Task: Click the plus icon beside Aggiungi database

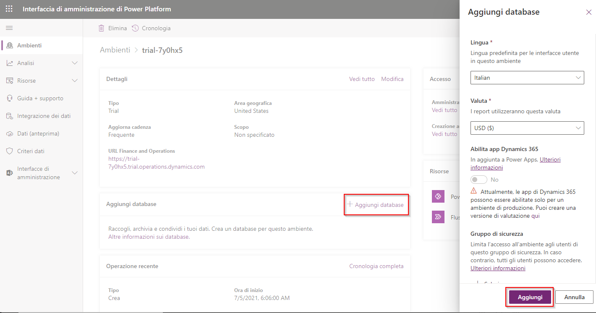Action: (x=350, y=204)
